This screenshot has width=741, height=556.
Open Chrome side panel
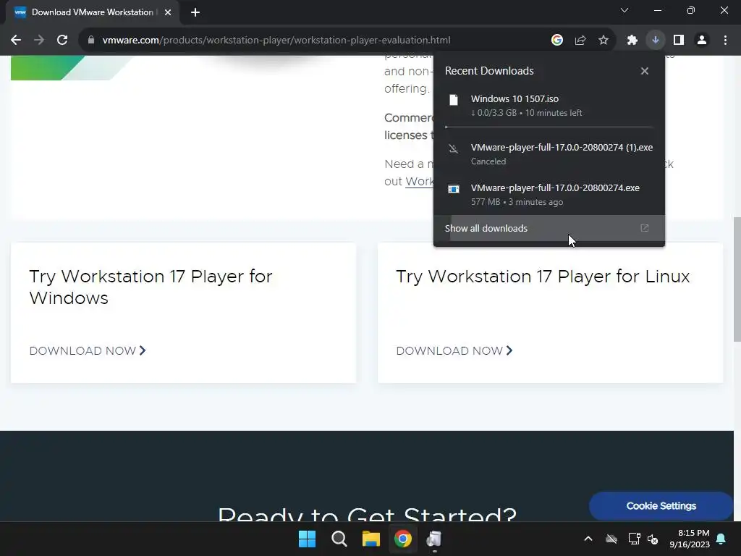click(x=679, y=41)
